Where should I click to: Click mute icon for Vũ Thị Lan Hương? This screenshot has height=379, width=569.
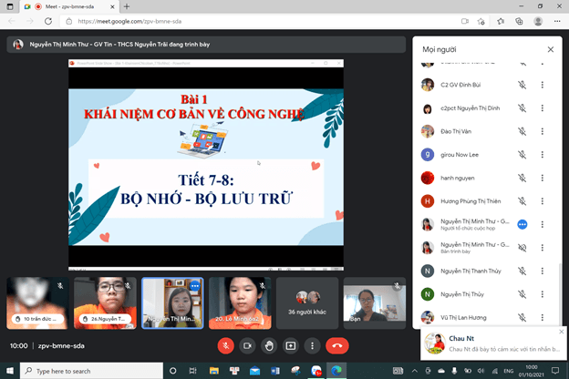pos(522,317)
